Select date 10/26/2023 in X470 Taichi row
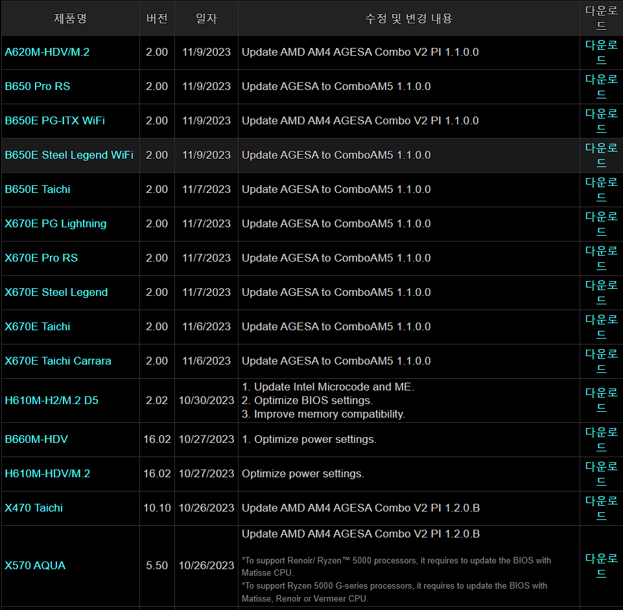Image resolution: width=623 pixels, height=610 pixels. coord(206,508)
